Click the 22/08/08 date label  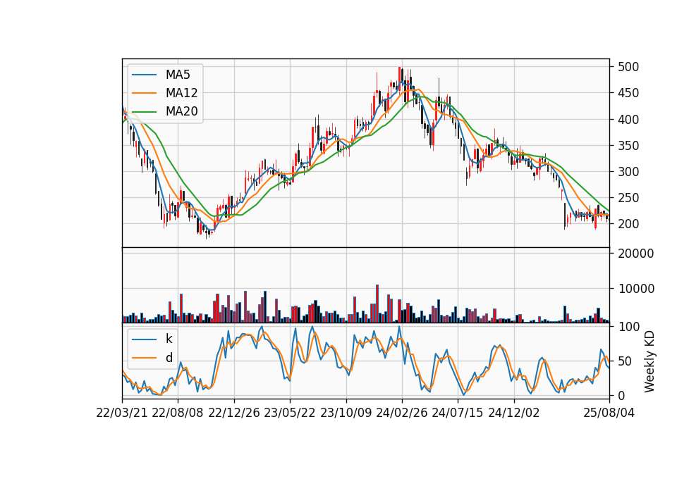[178, 413]
